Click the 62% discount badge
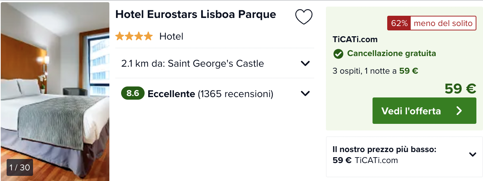This screenshot has height=181, width=483. [399, 23]
